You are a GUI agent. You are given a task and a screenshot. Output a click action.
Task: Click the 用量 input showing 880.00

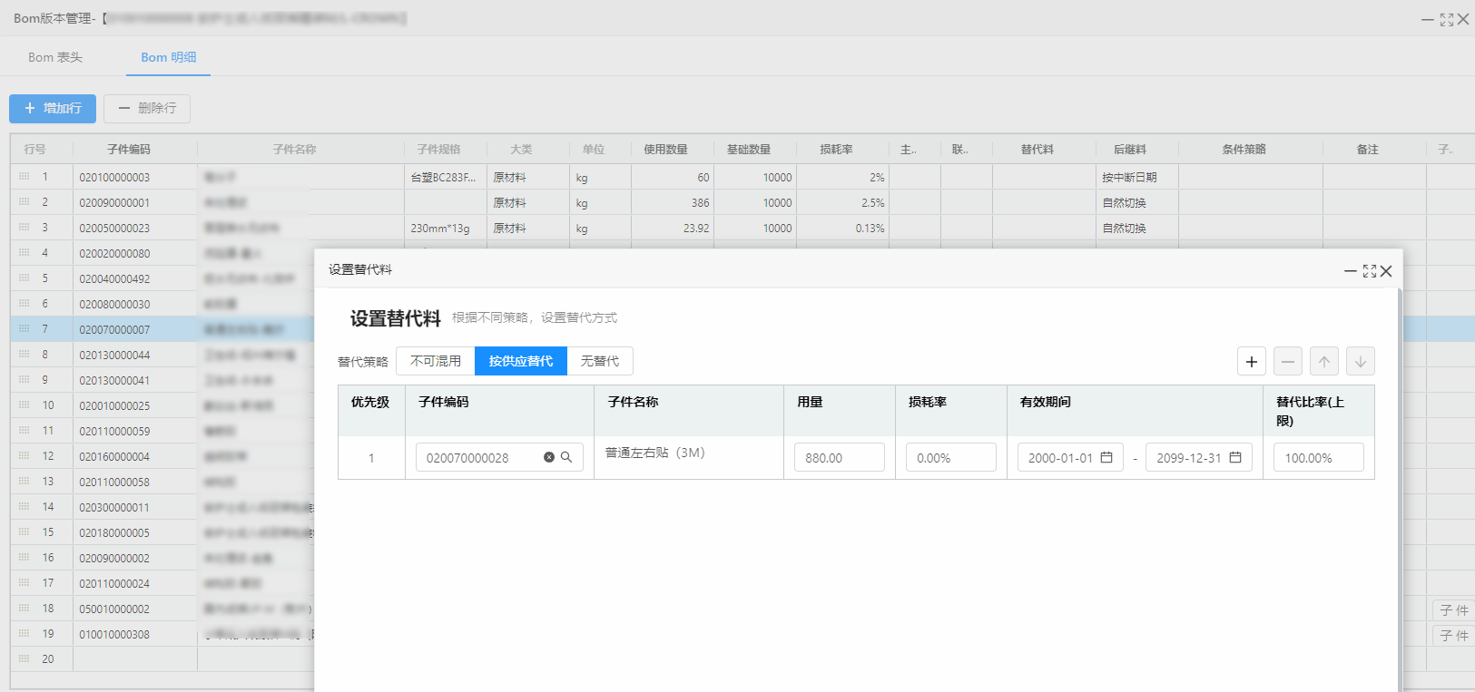839,458
